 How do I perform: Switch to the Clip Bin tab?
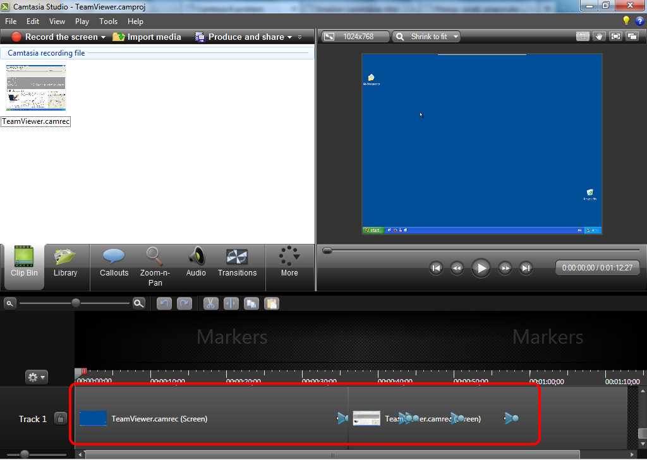click(x=24, y=267)
